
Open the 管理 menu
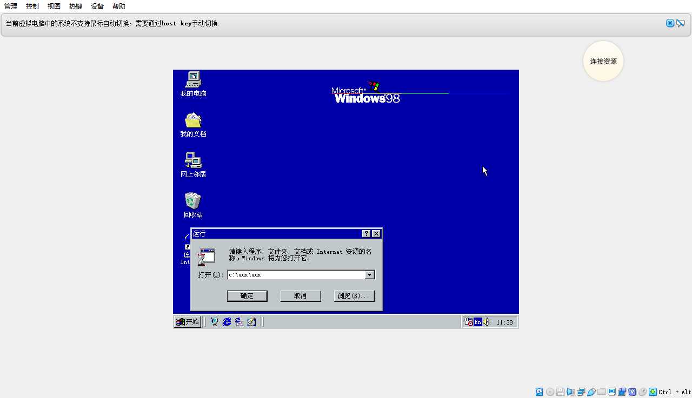11,6
